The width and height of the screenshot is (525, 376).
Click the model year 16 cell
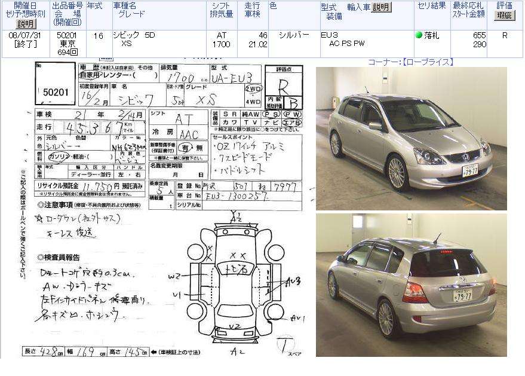99,35
